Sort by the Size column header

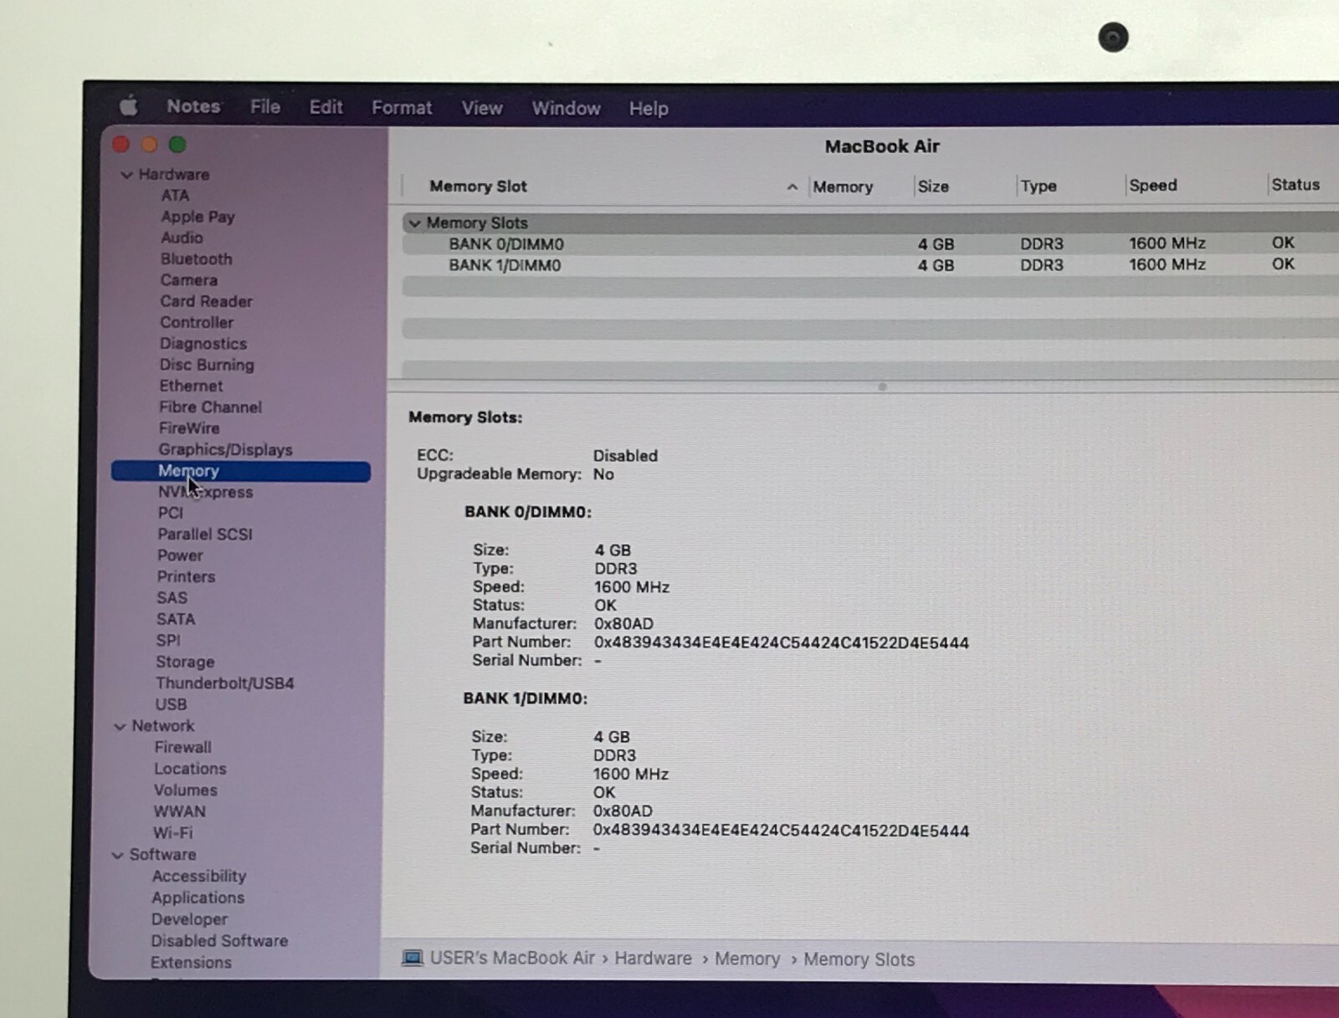933,186
